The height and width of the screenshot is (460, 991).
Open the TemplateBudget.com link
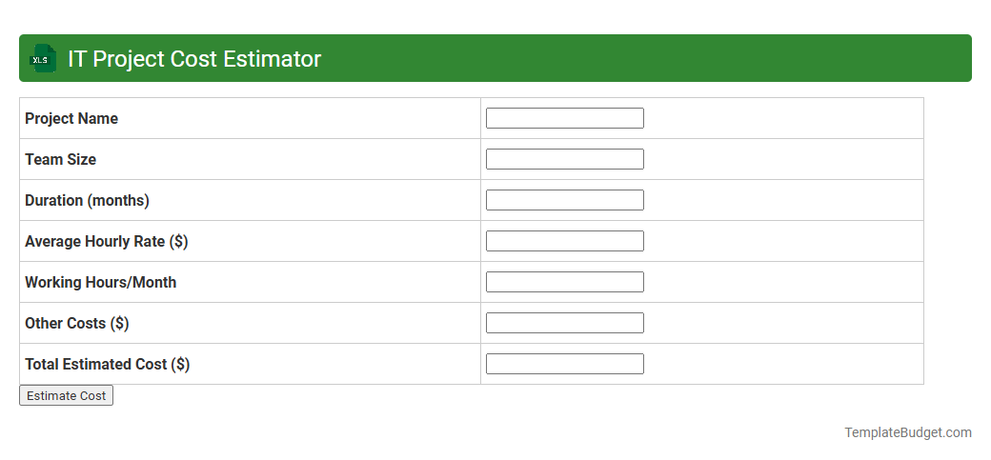(x=907, y=432)
